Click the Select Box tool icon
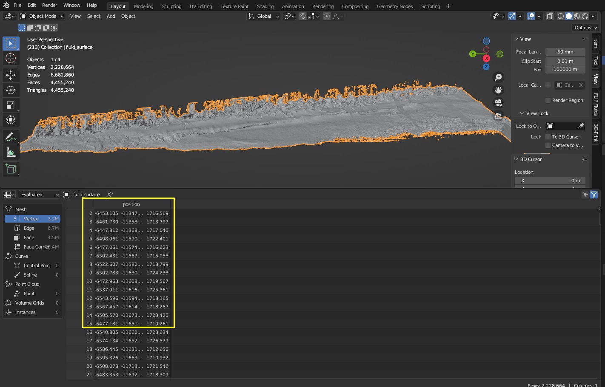Image resolution: width=605 pixels, height=387 pixels. coord(11,43)
